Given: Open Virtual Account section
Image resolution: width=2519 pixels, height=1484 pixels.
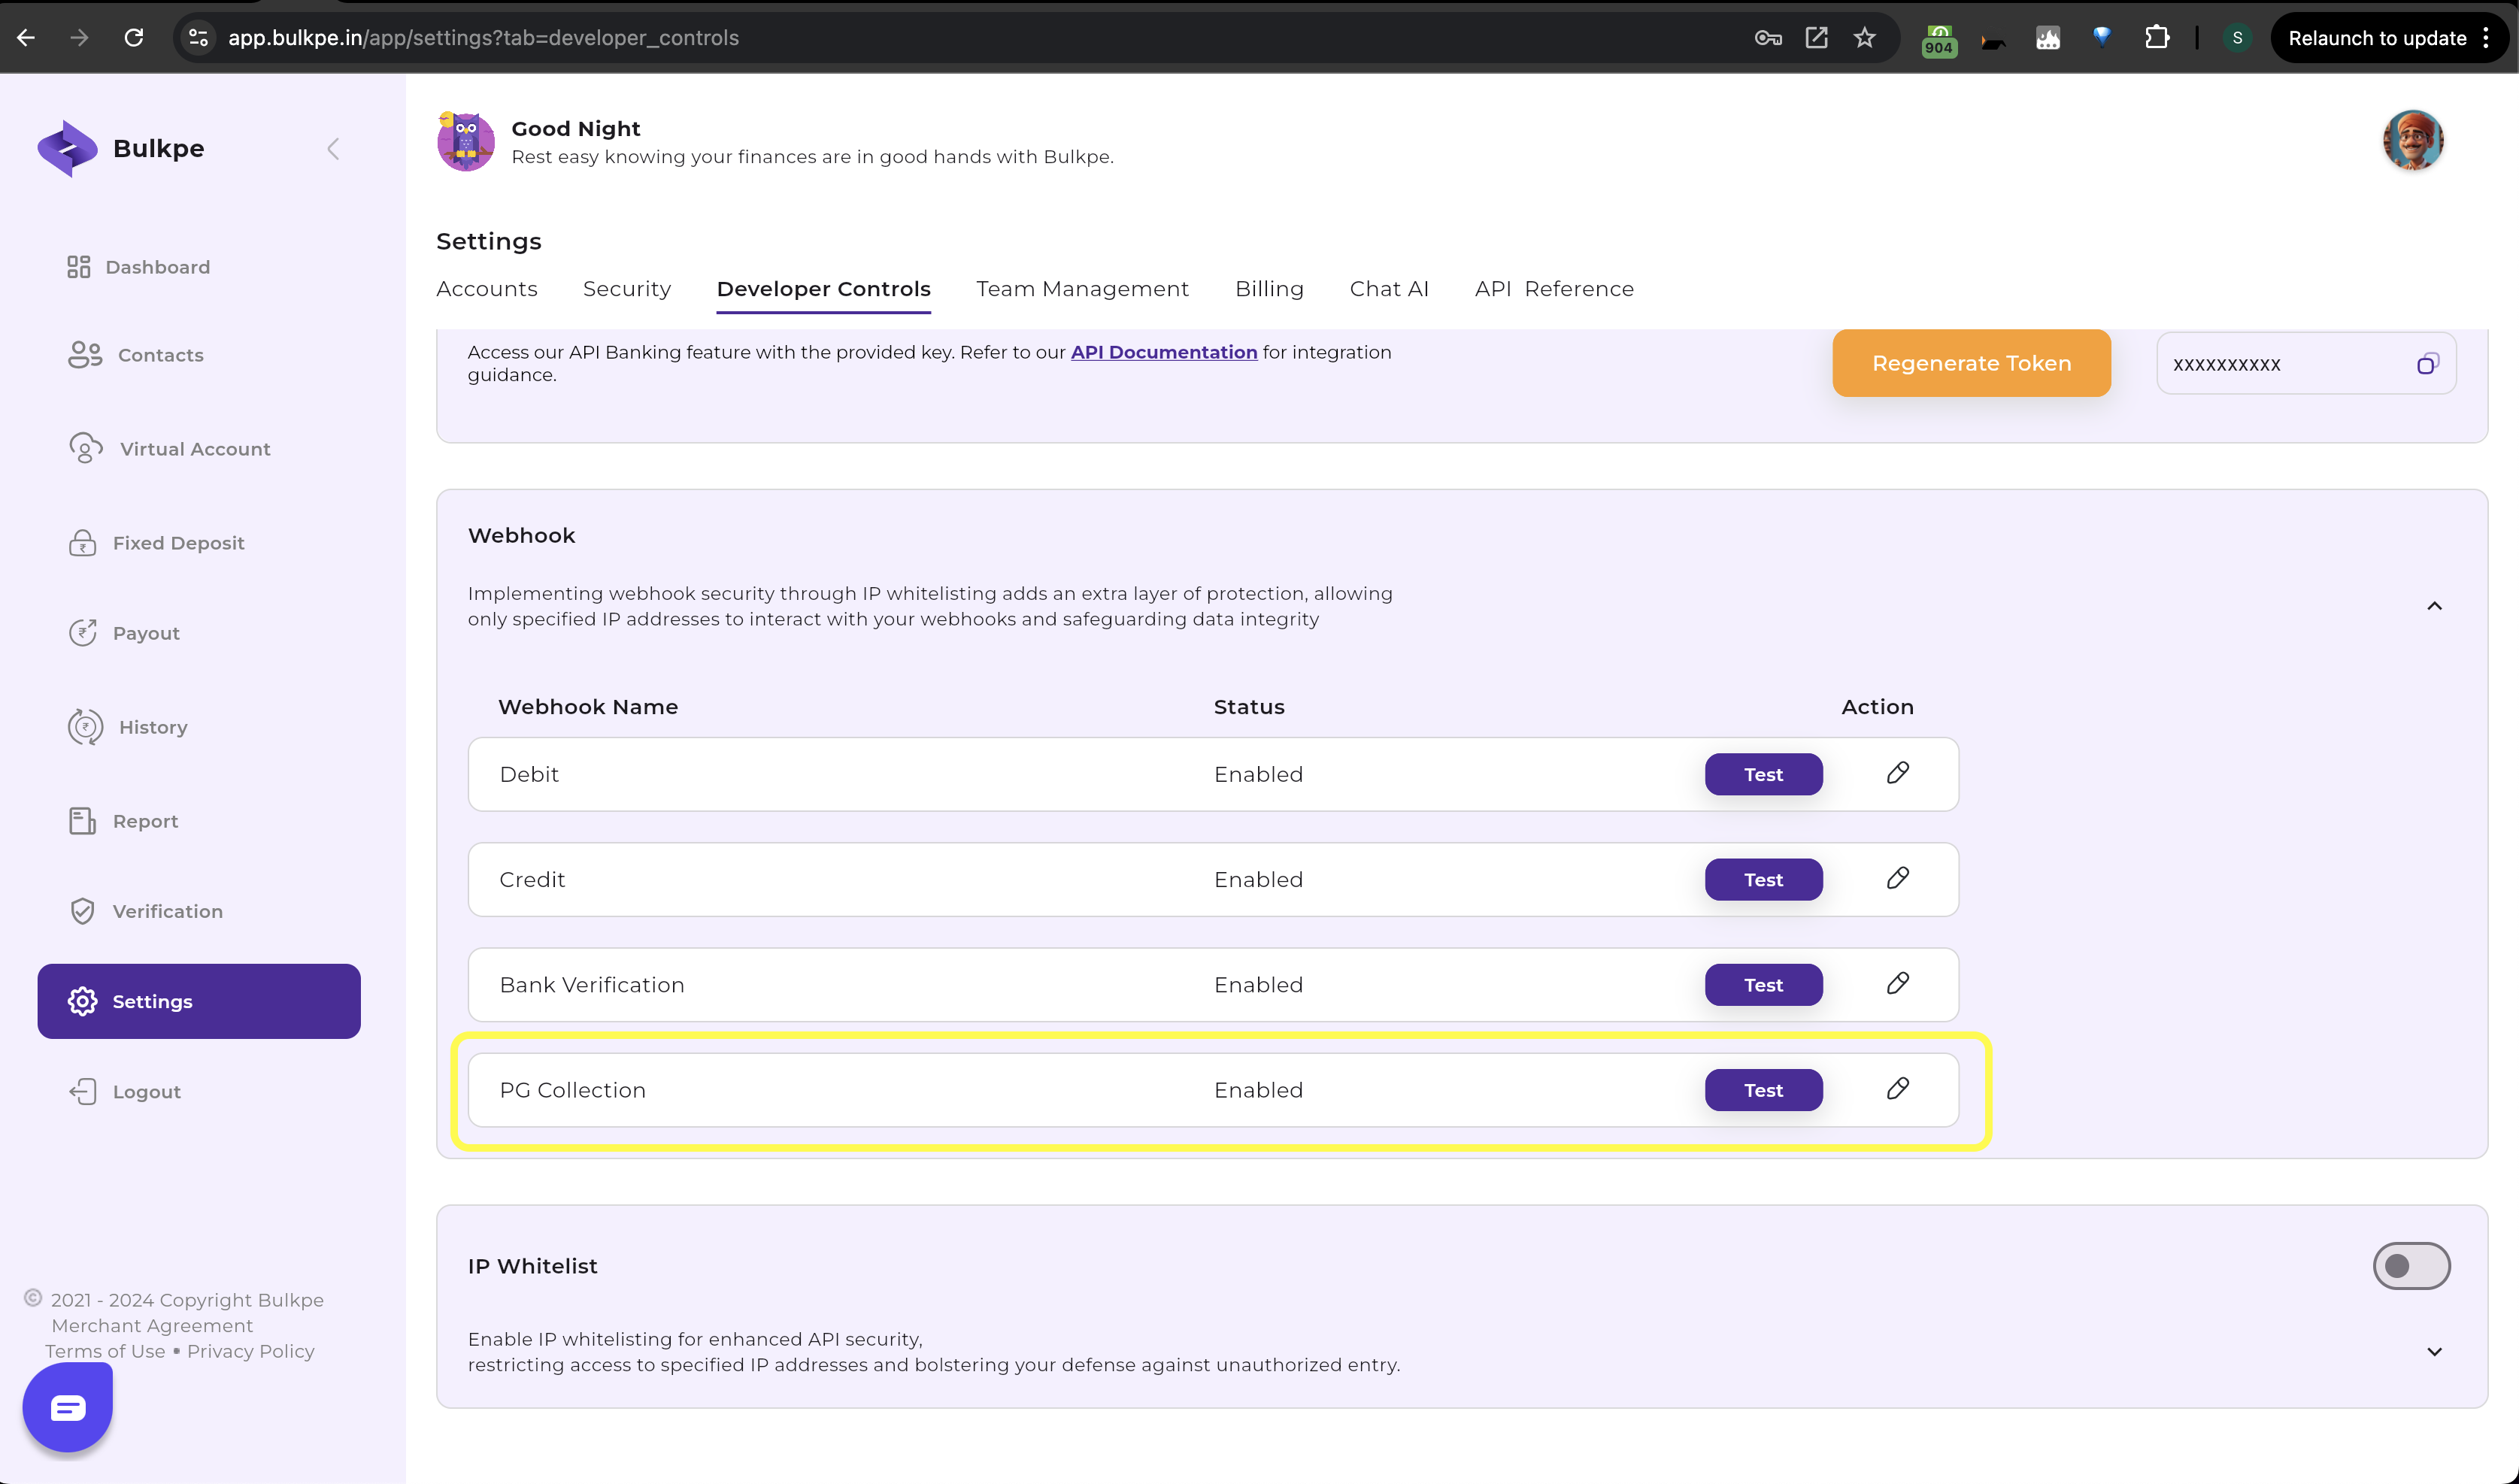Looking at the screenshot, I should tap(170, 449).
